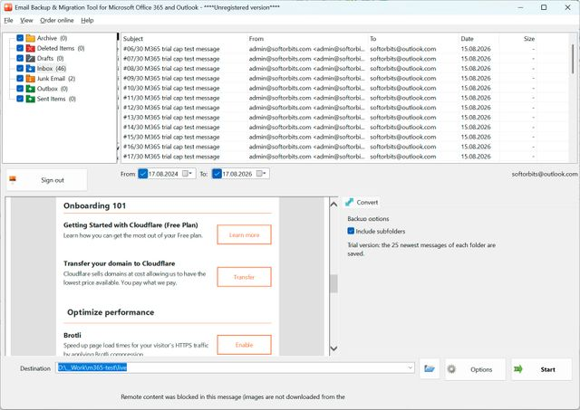Viewport: 580px width, 410px height.
Task: Disable the From date checkbox
Action: pyautogui.click(x=143, y=174)
